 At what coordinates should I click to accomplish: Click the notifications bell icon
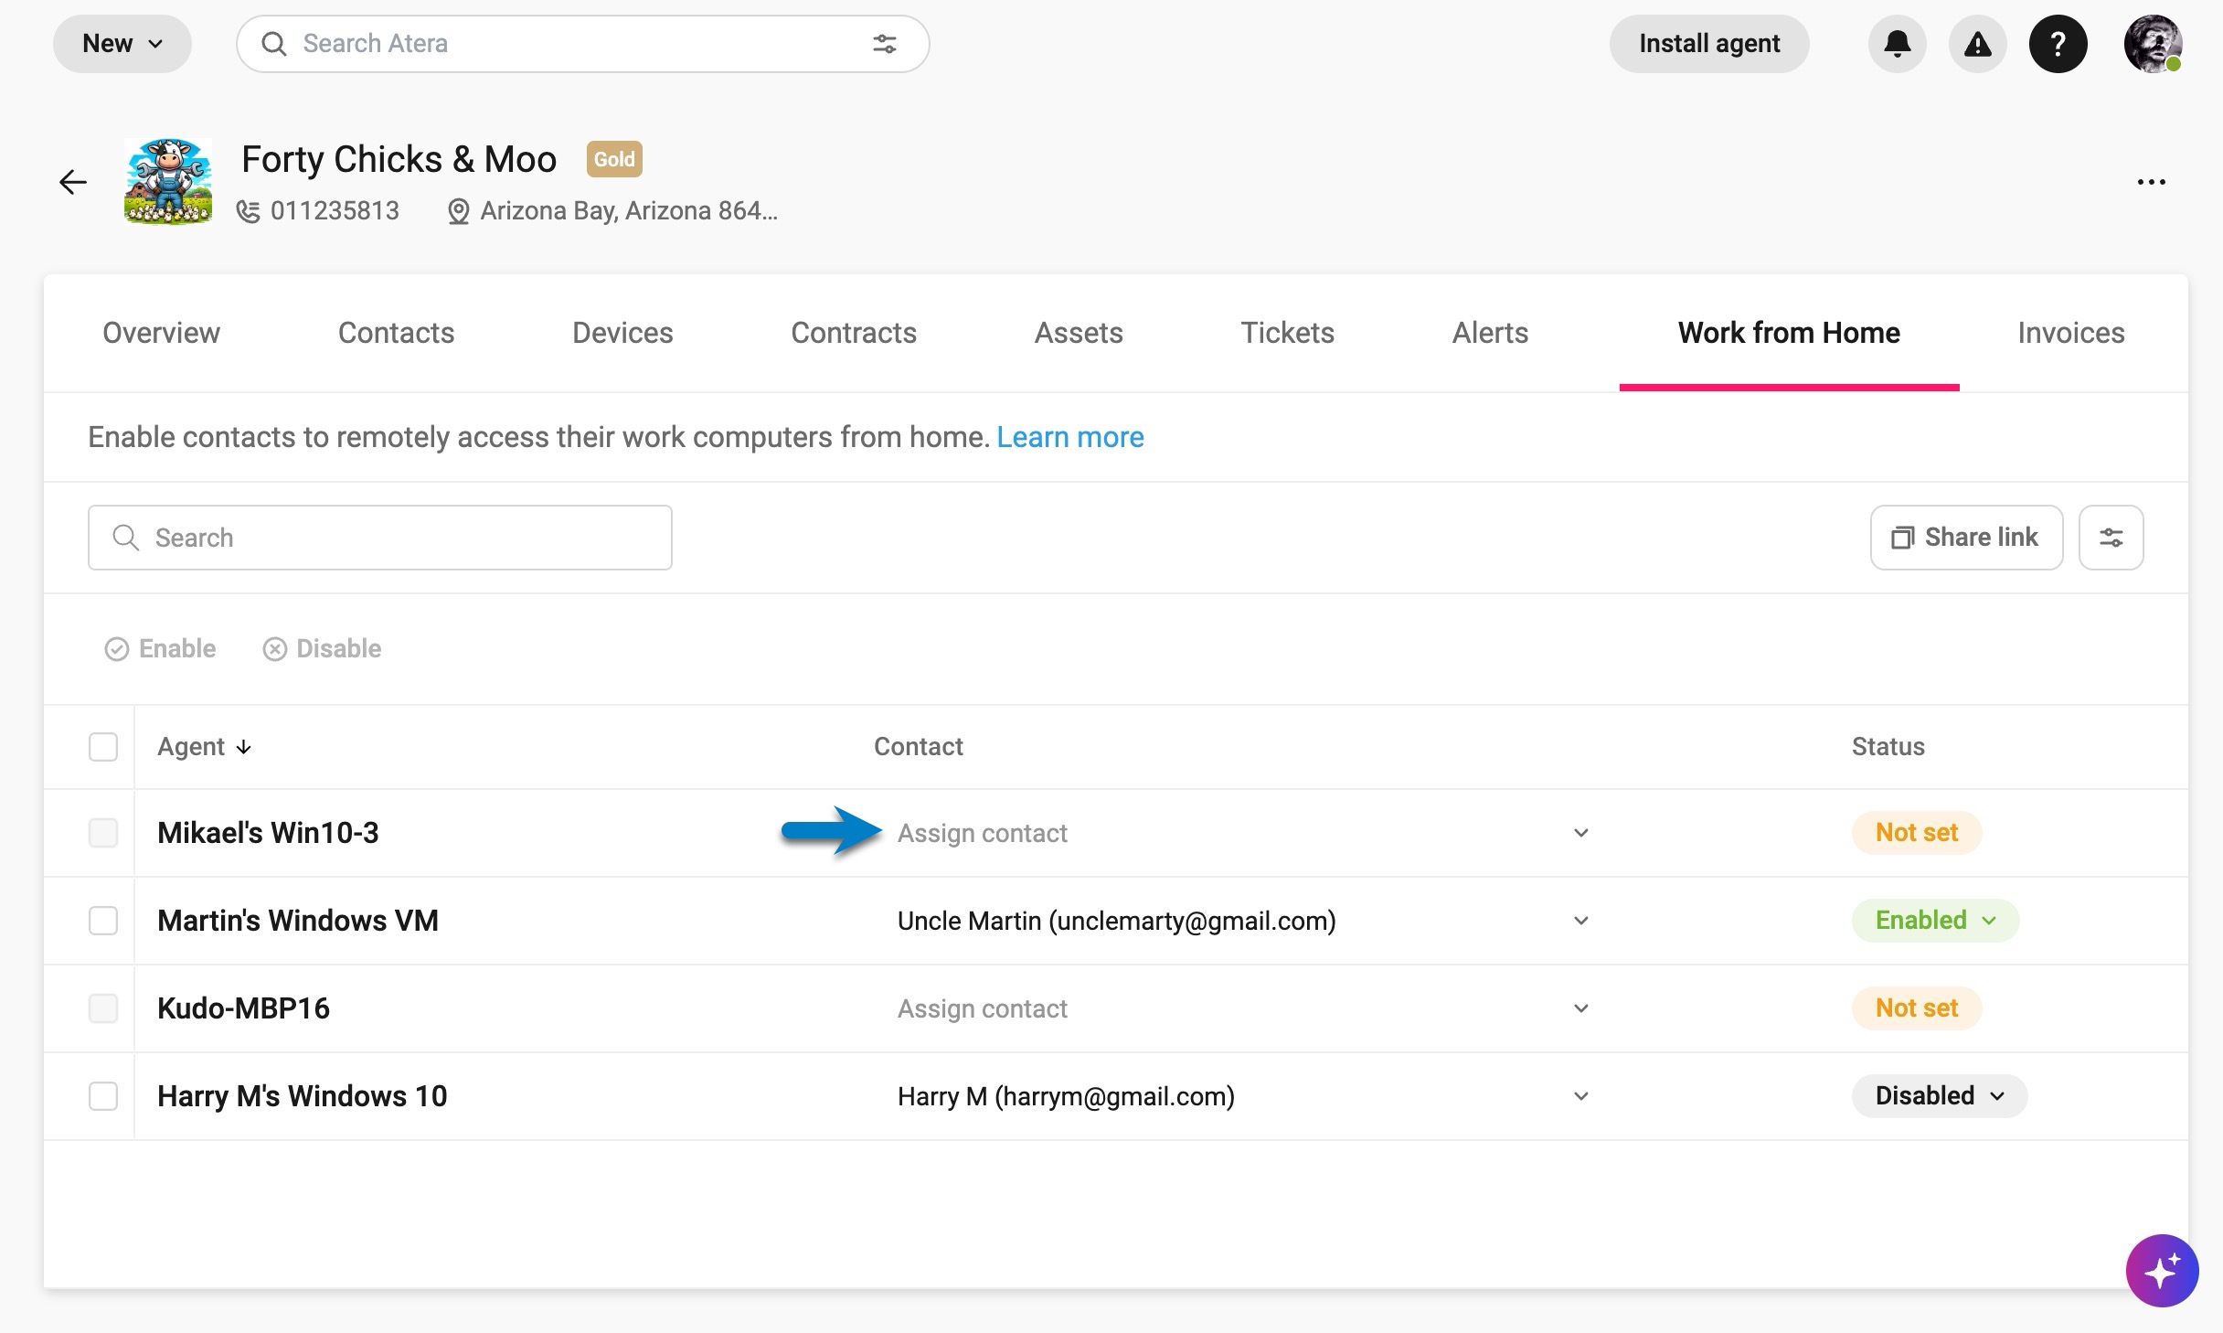(1897, 44)
